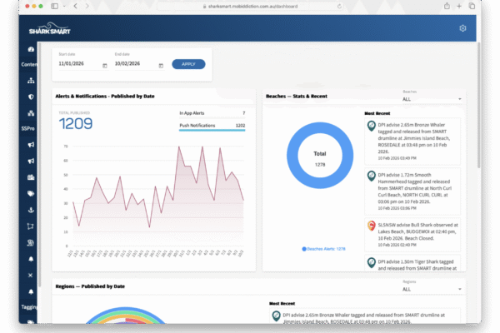Click 'Beaches — Stats & Recent' heading
This screenshot has height=333, width=500.
pos(297,96)
